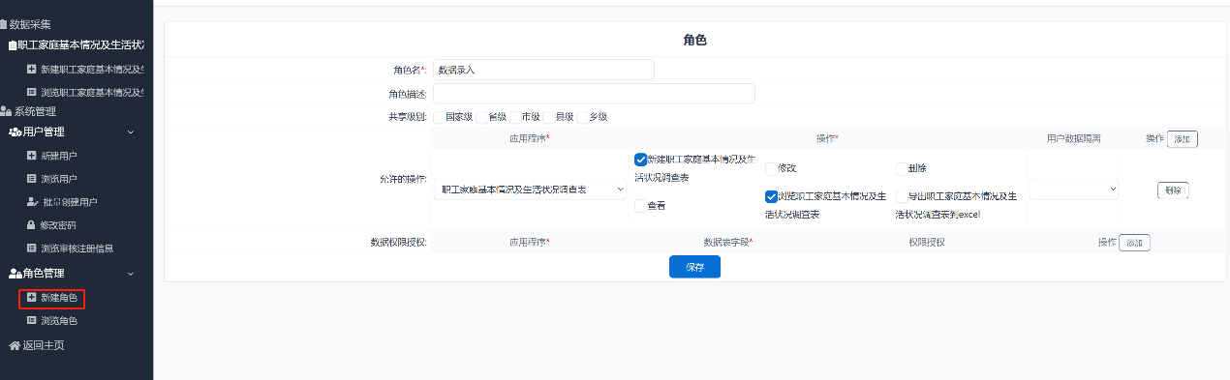Click the 删除 button in operation row
This screenshot has height=380, width=1230.
(x=1173, y=190)
